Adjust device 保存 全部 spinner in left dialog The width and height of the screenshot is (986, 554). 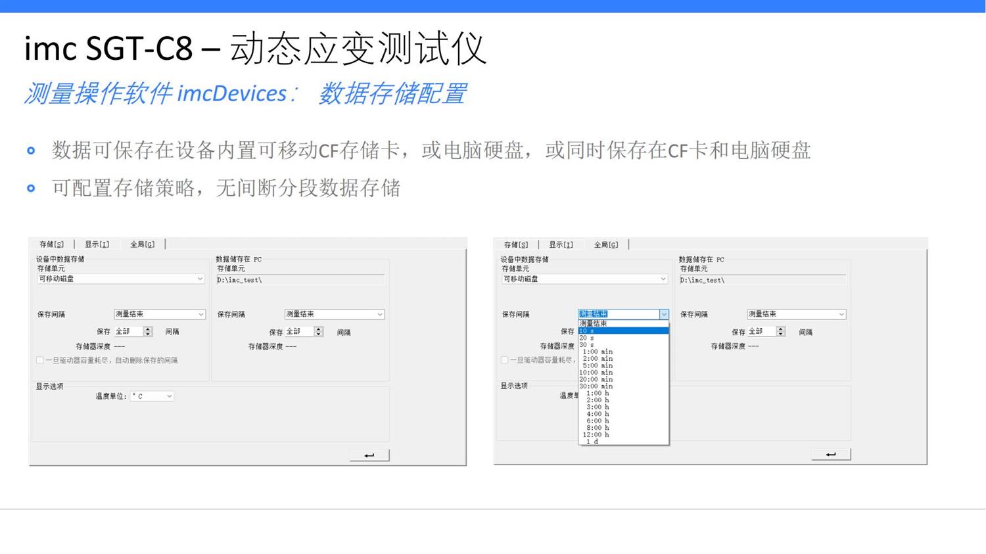(148, 331)
